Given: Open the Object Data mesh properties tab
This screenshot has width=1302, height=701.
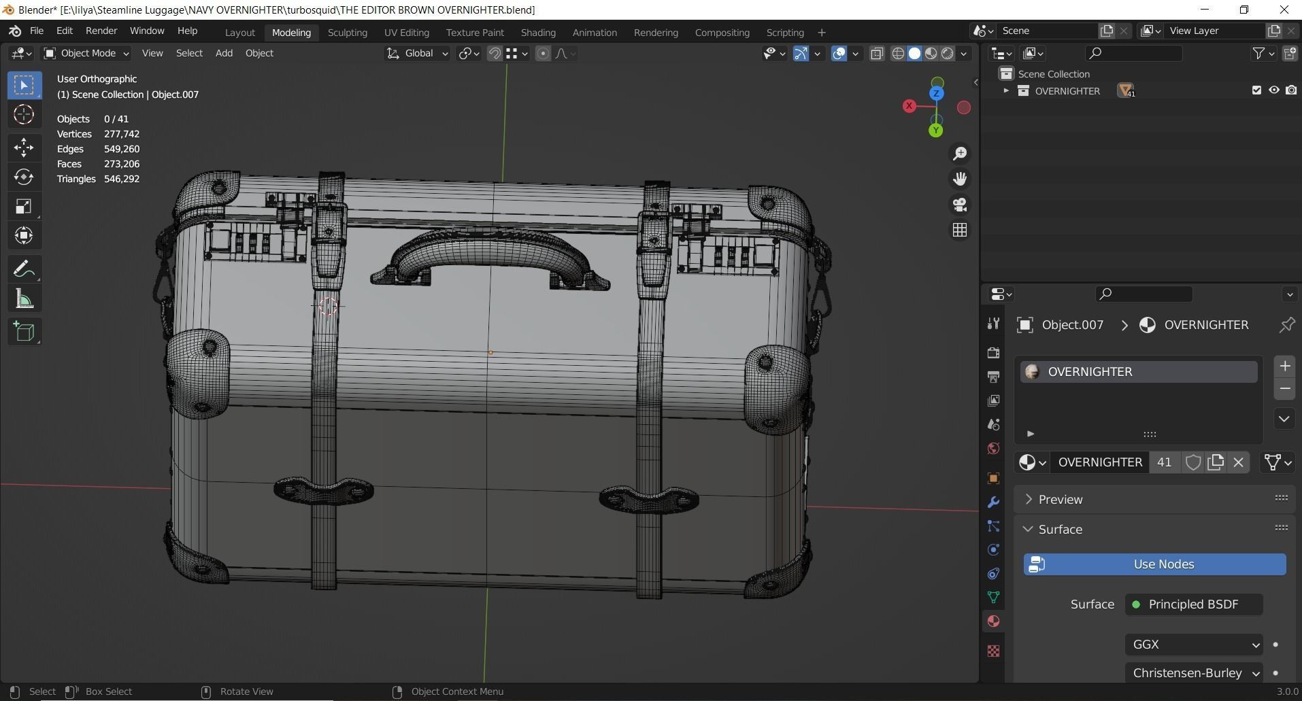Looking at the screenshot, I should pyautogui.click(x=993, y=597).
